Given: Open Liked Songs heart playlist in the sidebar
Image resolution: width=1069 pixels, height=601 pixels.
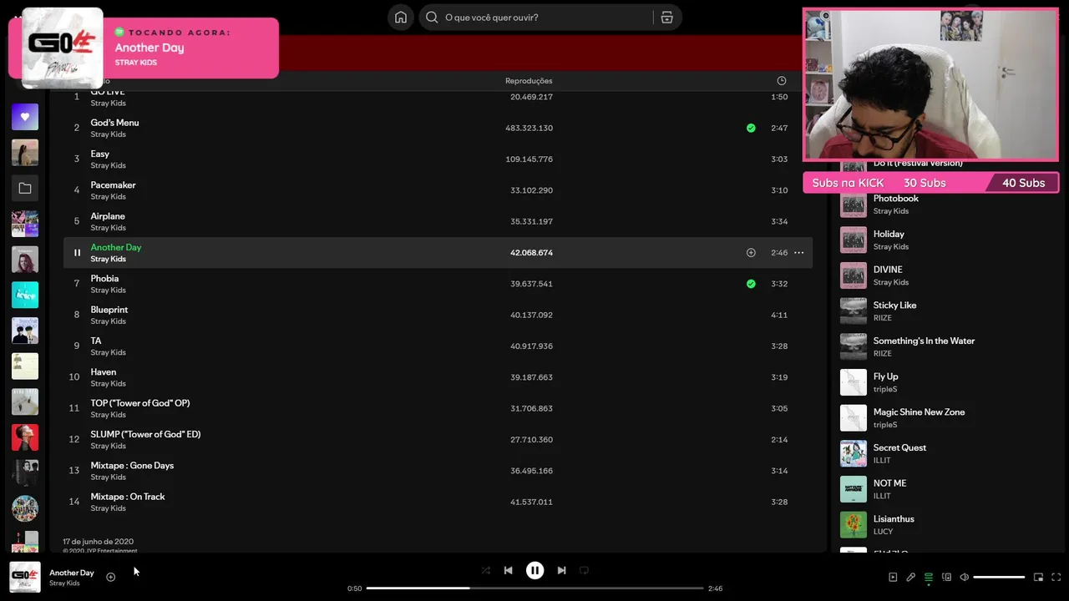Looking at the screenshot, I should 25,117.
